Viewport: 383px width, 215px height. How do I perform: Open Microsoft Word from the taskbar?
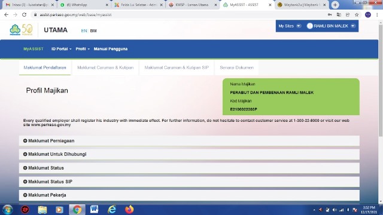click(x=95, y=210)
